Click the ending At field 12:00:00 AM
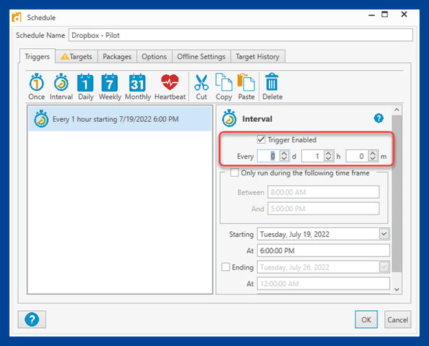Image resolution: width=429 pixels, height=346 pixels. coord(323,283)
